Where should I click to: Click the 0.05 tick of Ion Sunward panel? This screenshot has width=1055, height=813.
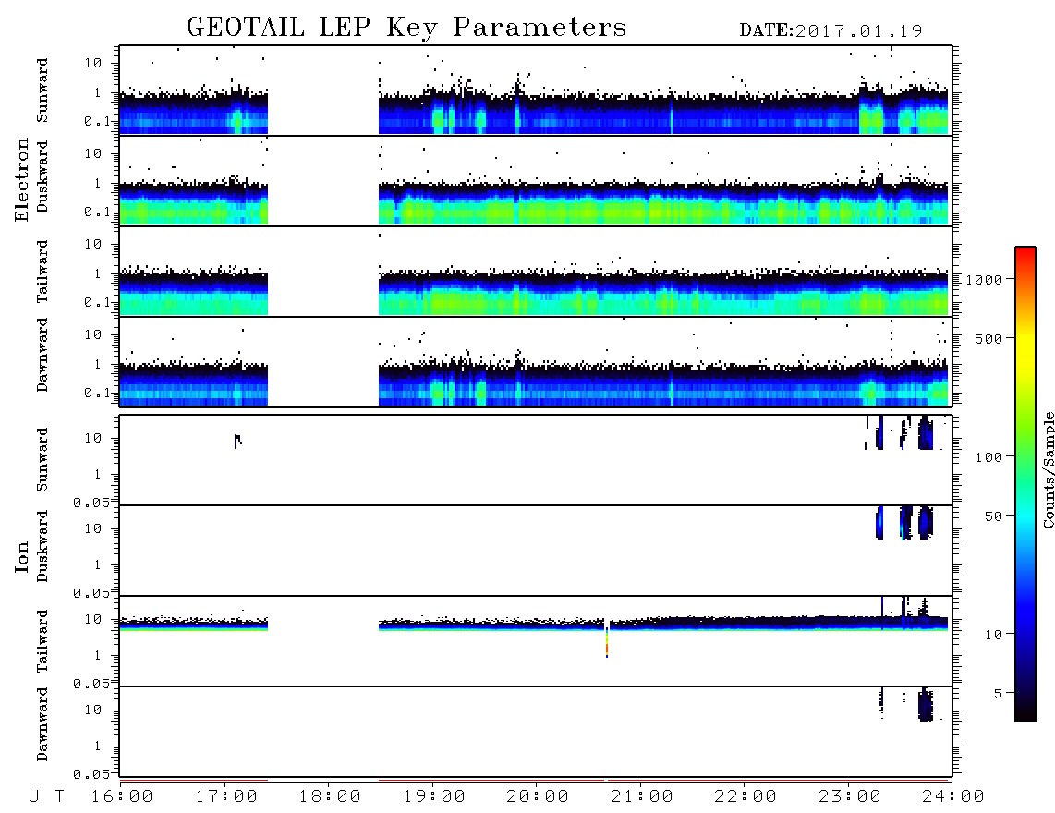[x=91, y=502]
